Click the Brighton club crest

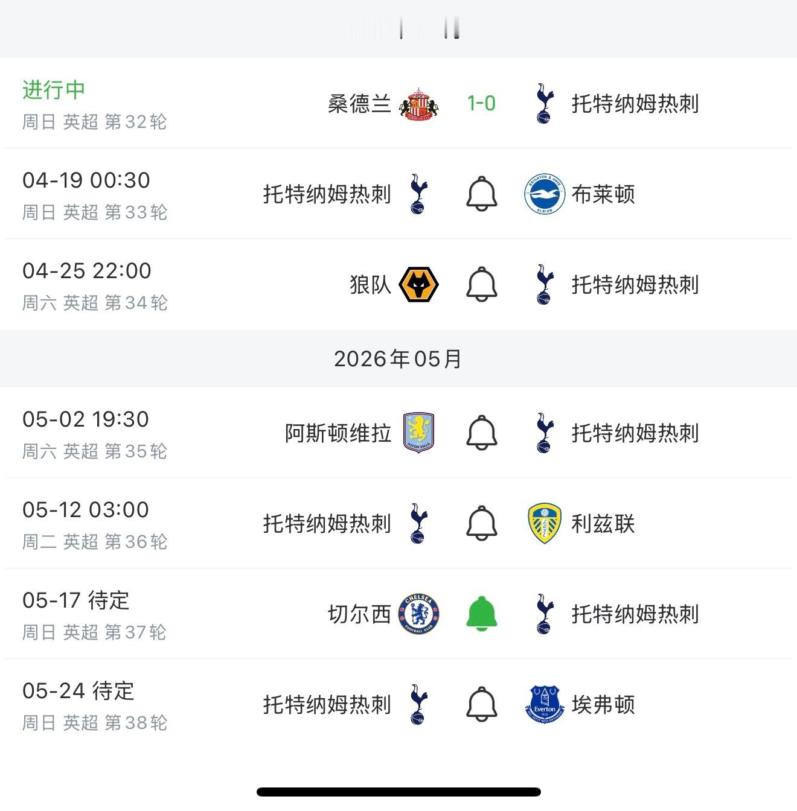tap(544, 194)
